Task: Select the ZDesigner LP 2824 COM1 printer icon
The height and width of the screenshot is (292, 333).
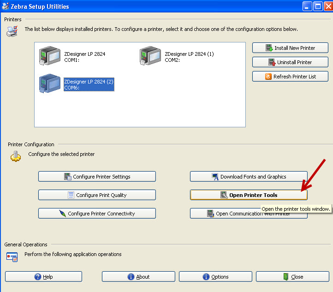Action: 49,57
